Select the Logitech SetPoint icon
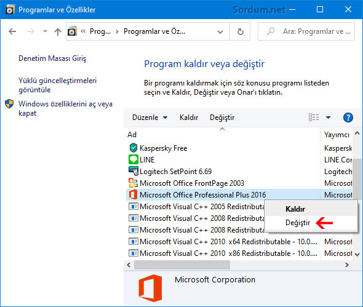Screen dimensions: 363x307 tap(134, 171)
